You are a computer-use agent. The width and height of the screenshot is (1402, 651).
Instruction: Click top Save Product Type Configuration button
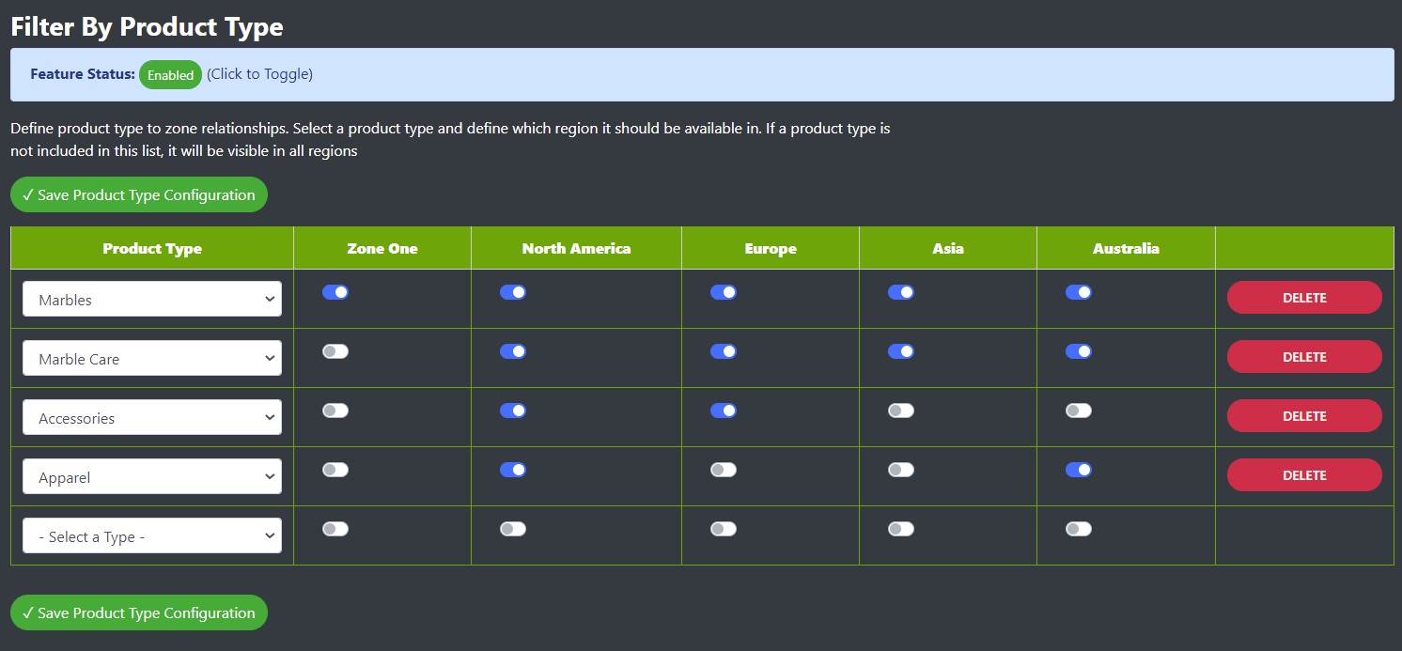pos(139,195)
